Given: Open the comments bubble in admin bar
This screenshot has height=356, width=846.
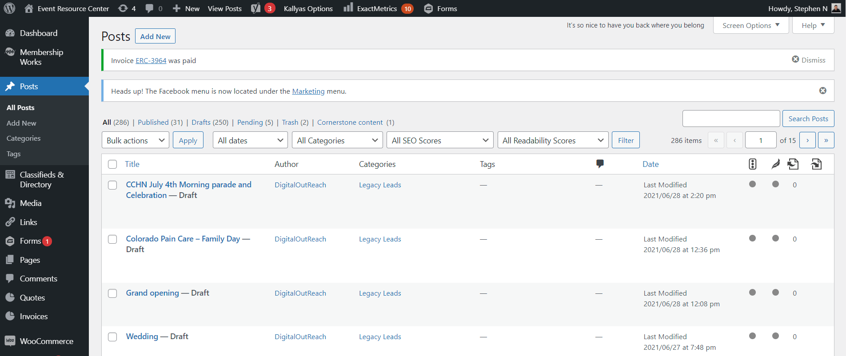Looking at the screenshot, I should click(x=154, y=8).
